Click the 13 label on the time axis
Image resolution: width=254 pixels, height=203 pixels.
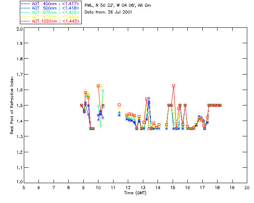143,188
